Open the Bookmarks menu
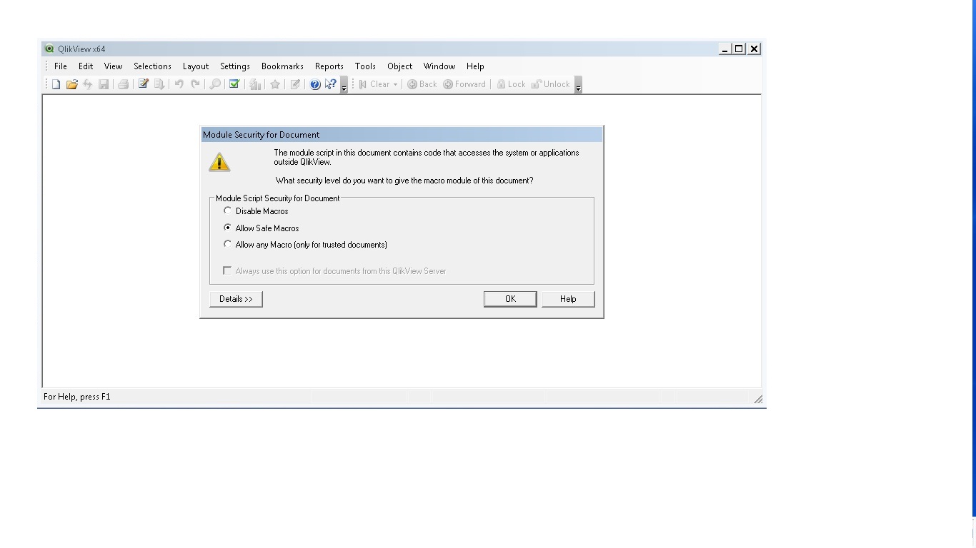 pyautogui.click(x=282, y=66)
